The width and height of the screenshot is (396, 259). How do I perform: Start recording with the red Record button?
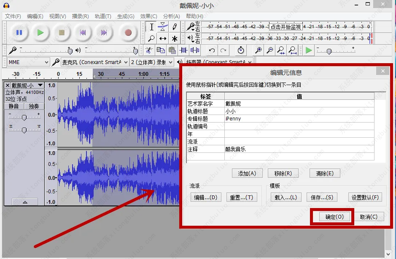coord(128,32)
